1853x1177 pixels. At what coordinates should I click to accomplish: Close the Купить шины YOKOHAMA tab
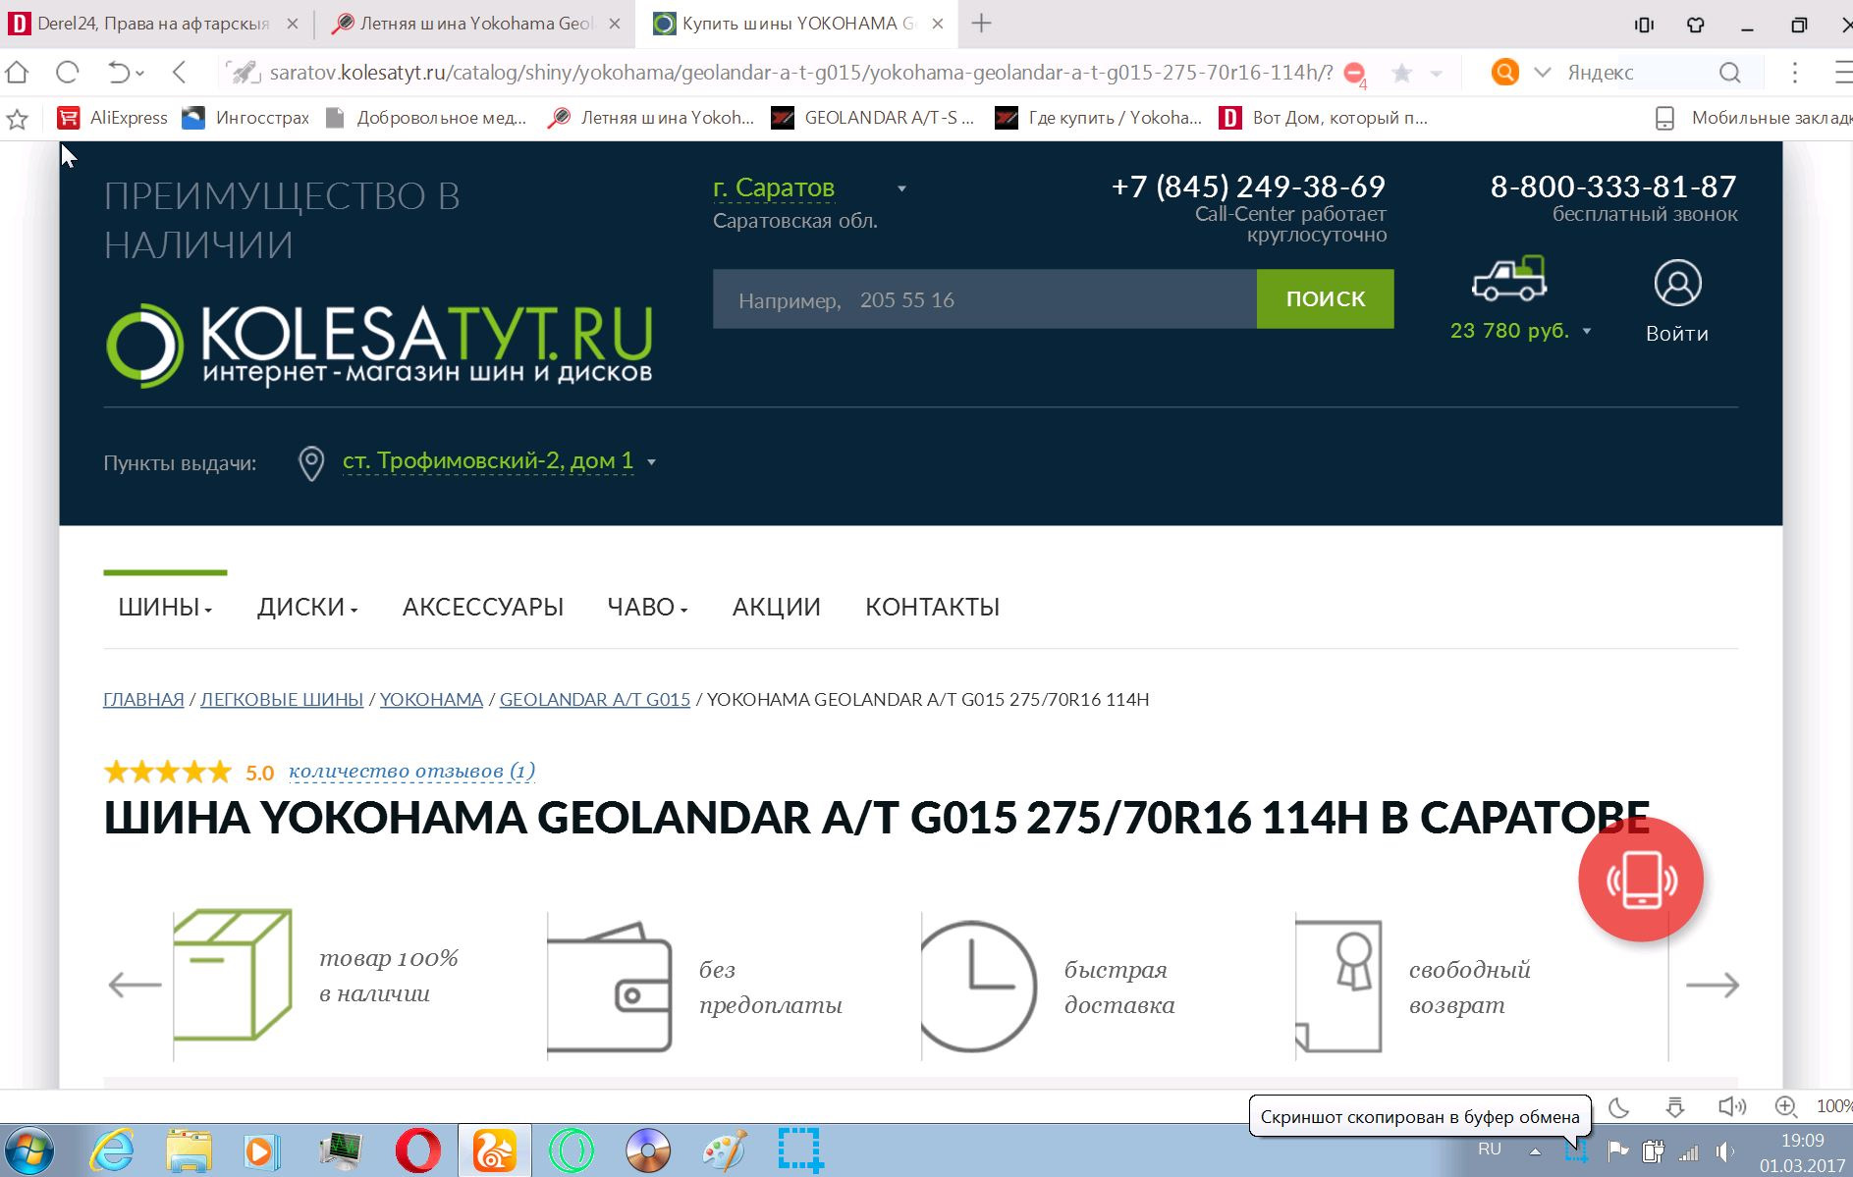coord(938,24)
